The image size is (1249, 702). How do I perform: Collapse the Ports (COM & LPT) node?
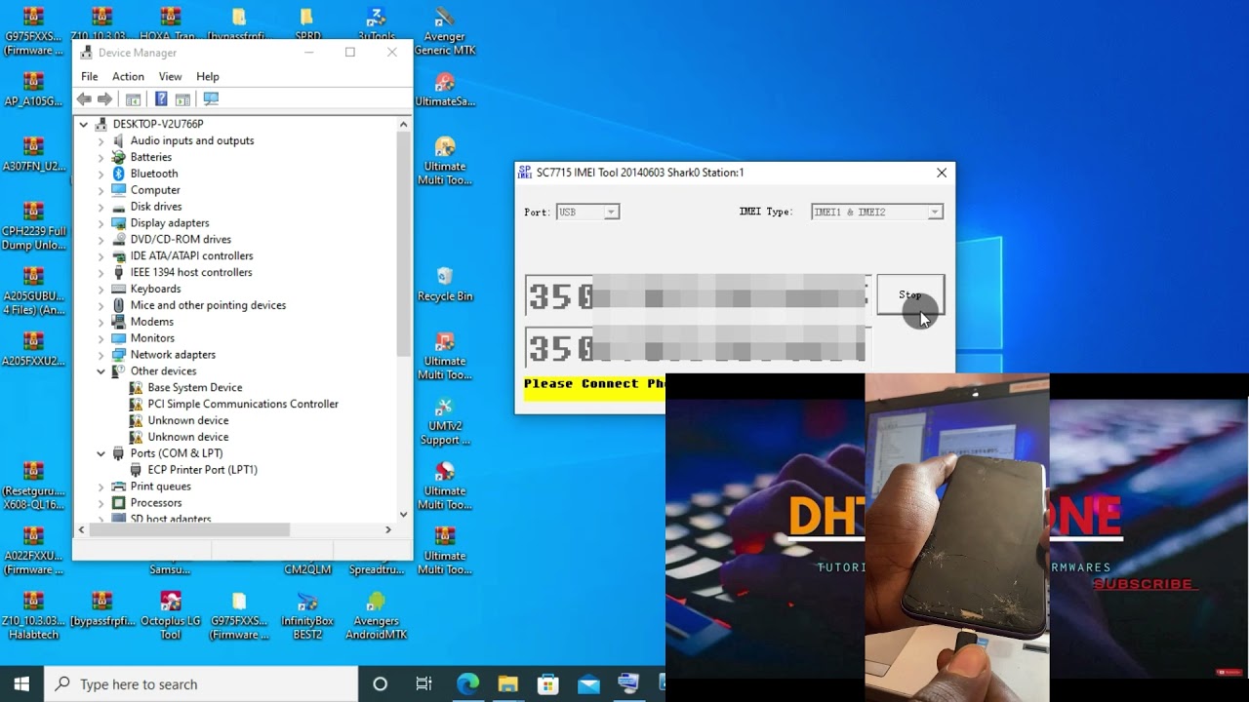pos(101,453)
